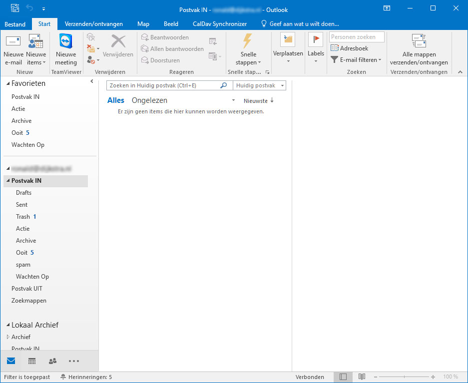Click the Personen zoeken field
This screenshot has width=468, height=383.
coord(357,37)
